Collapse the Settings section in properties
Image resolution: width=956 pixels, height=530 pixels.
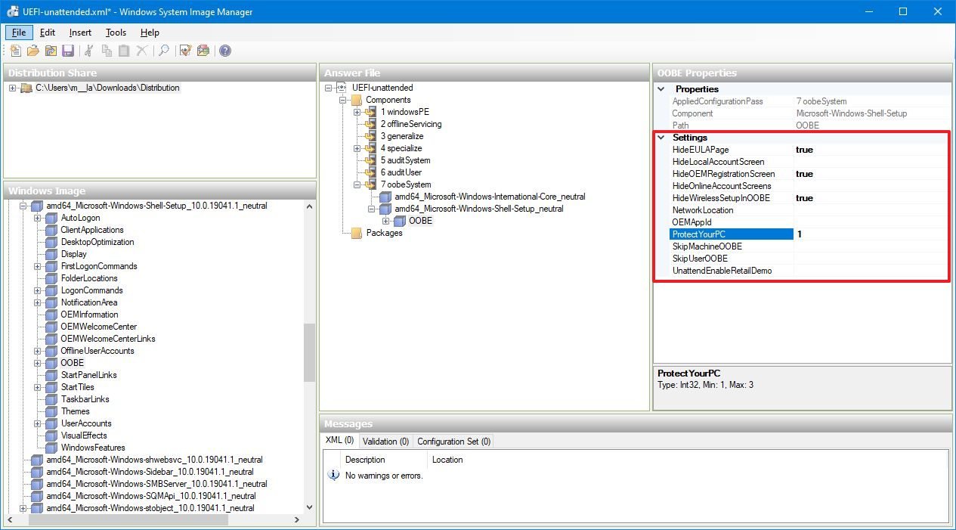pos(661,138)
